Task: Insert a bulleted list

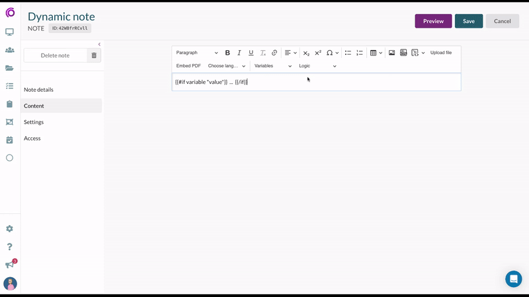Action: coord(348,53)
